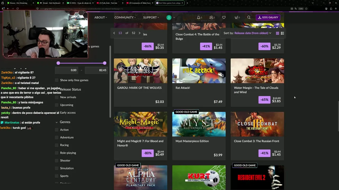The image size is (339, 190).
Task: Click the Martinetas chat badge icon
Action: coord(2,122)
